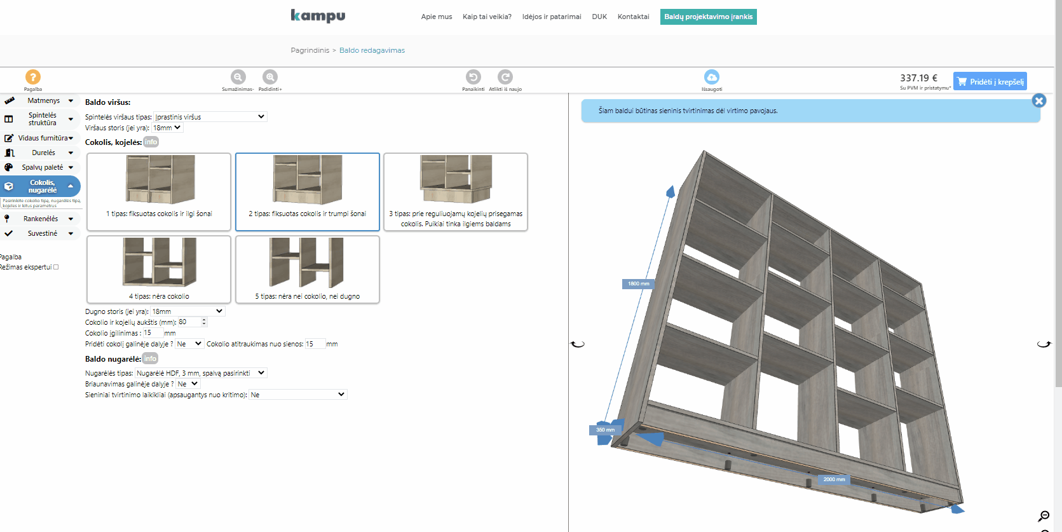Open Durelės section in sidebar

coord(42,153)
